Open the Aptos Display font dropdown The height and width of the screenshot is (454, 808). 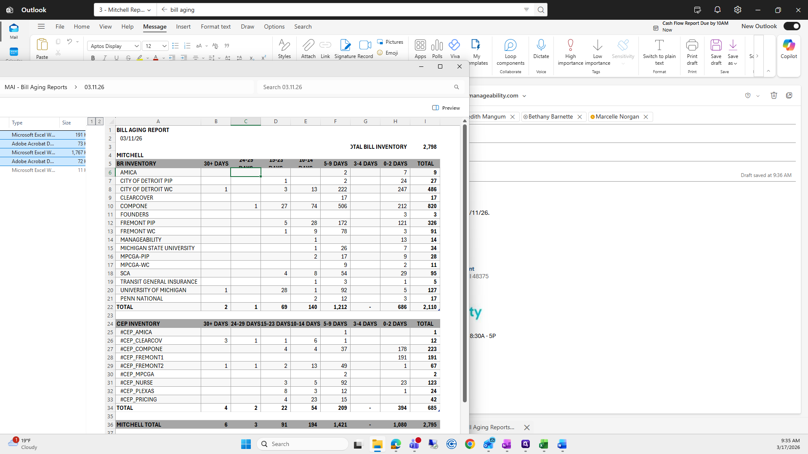click(x=136, y=46)
